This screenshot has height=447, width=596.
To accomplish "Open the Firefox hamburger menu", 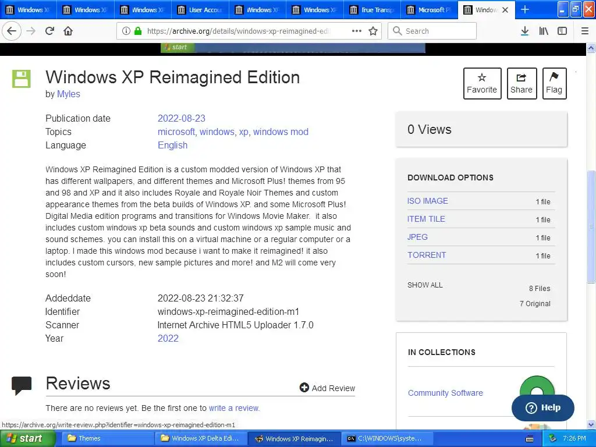I will coord(585,31).
